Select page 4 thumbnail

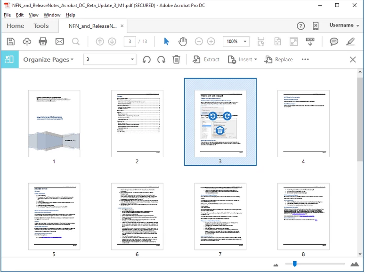pyautogui.click(x=303, y=124)
